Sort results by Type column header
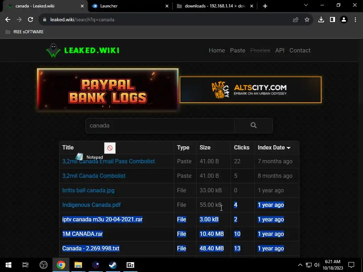363x272 pixels. pos(183,148)
